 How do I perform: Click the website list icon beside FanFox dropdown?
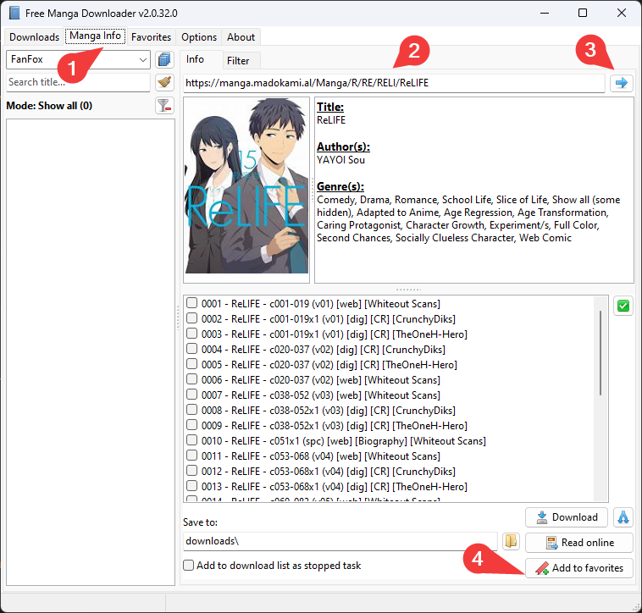(x=164, y=60)
